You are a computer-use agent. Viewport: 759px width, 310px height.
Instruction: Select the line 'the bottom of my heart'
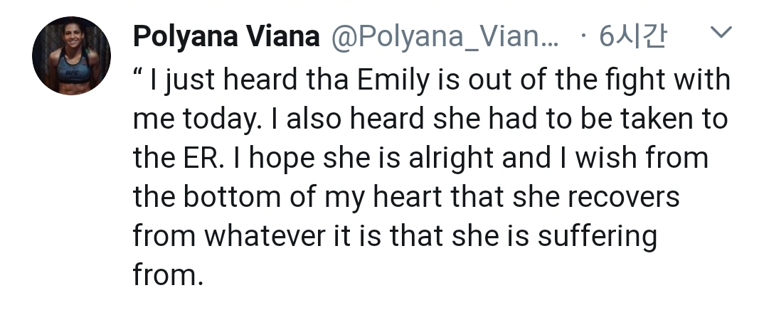pos(406,198)
